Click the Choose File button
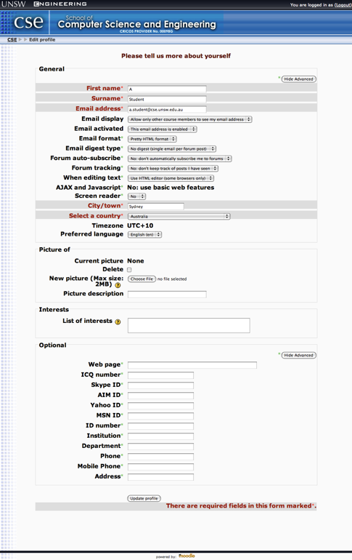 [142, 279]
